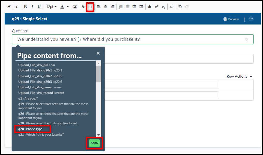Viewport: 263px width, 155px height.
Task: Insert an image using toolbar icon
Action: click(x=75, y=7)
